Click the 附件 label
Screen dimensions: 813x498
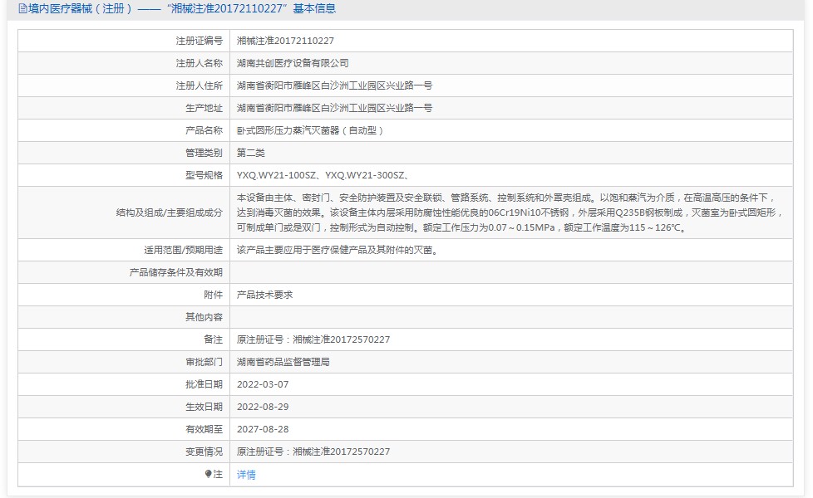pyautogui.click(x=213, y=295)
